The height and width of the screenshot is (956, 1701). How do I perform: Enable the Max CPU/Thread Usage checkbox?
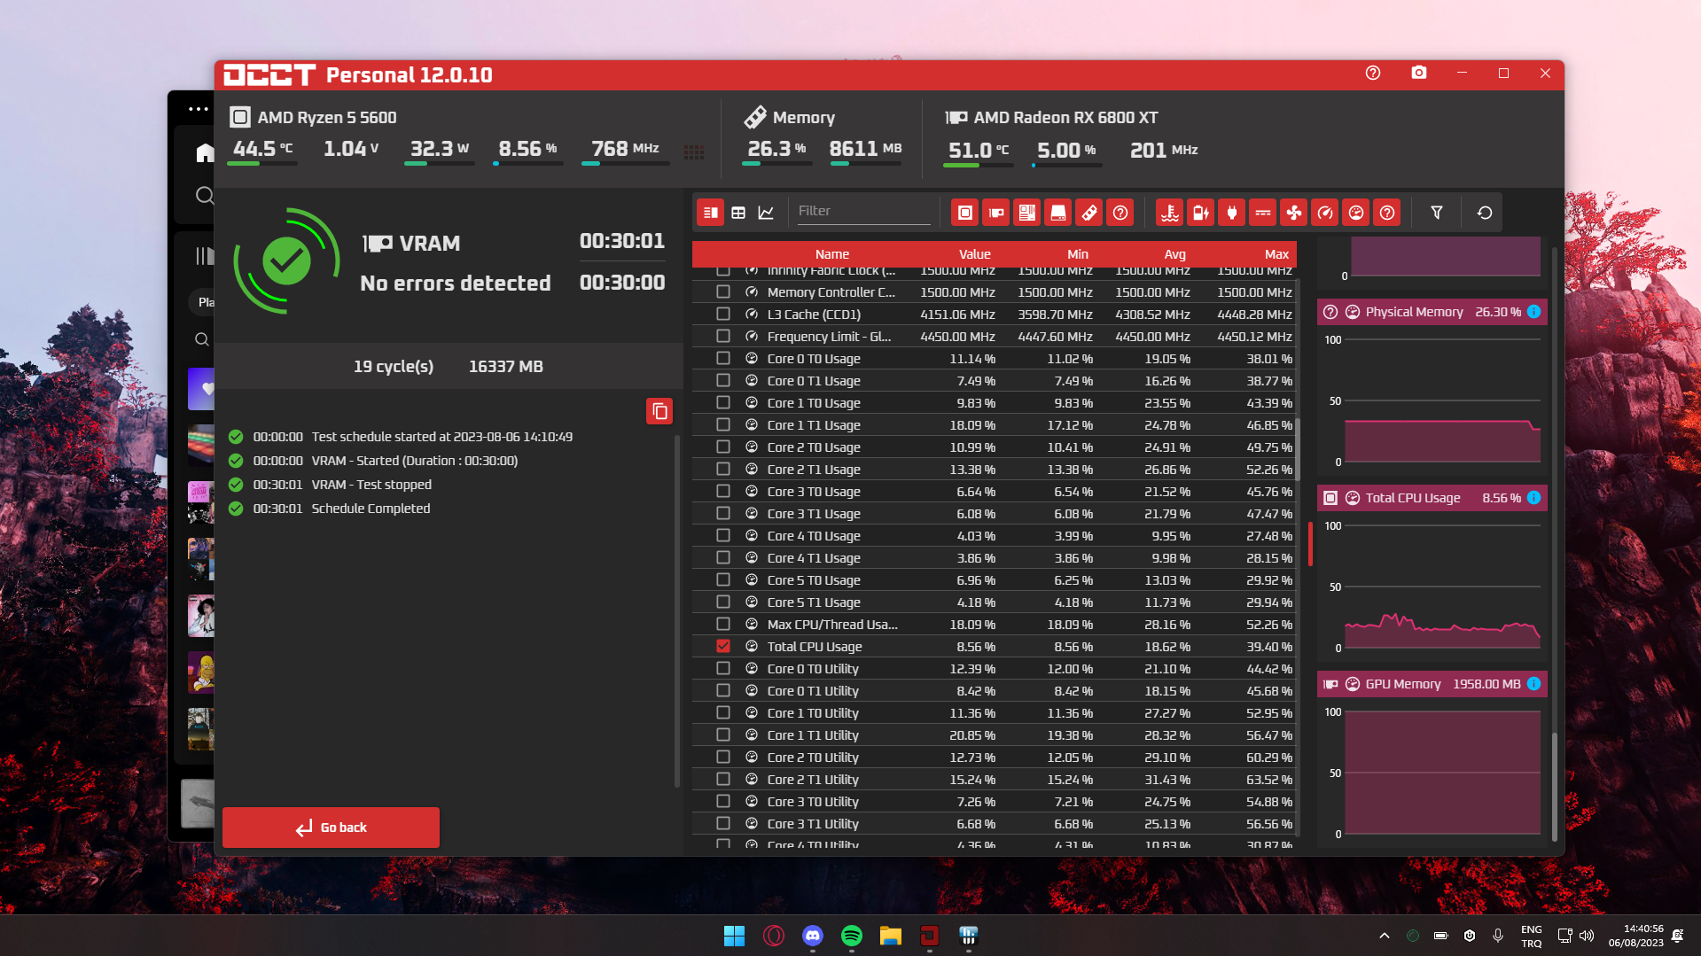tap(723, 625)
